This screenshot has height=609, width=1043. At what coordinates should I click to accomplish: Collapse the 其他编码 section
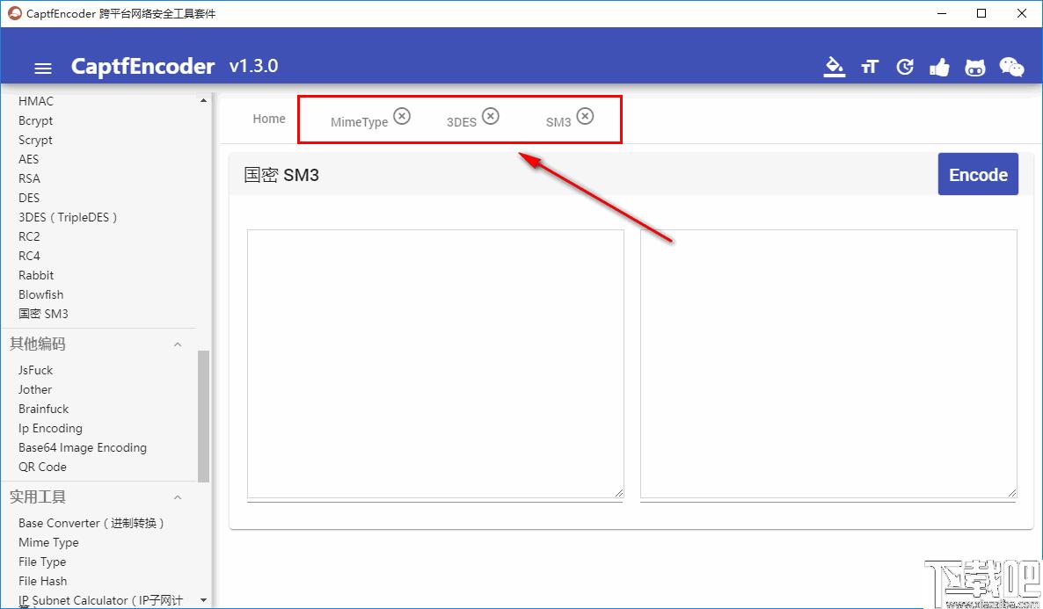coord(178,344)
